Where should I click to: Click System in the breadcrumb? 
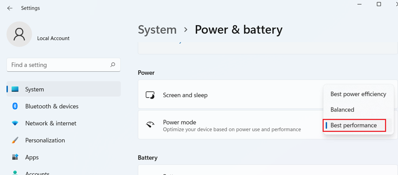pyautogui.click(x=157, y=29)
